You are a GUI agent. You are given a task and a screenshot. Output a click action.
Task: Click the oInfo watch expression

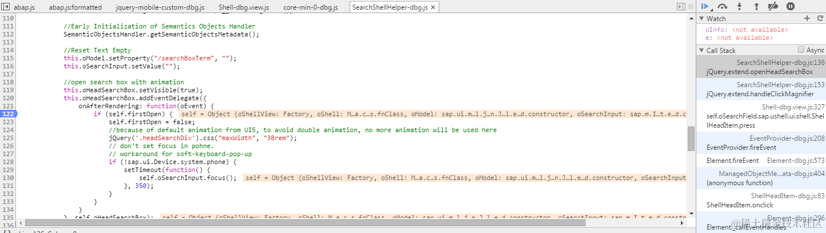pyautogui.click(x=747, y=30)
